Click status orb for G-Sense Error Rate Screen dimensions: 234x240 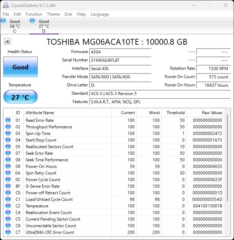8,186
